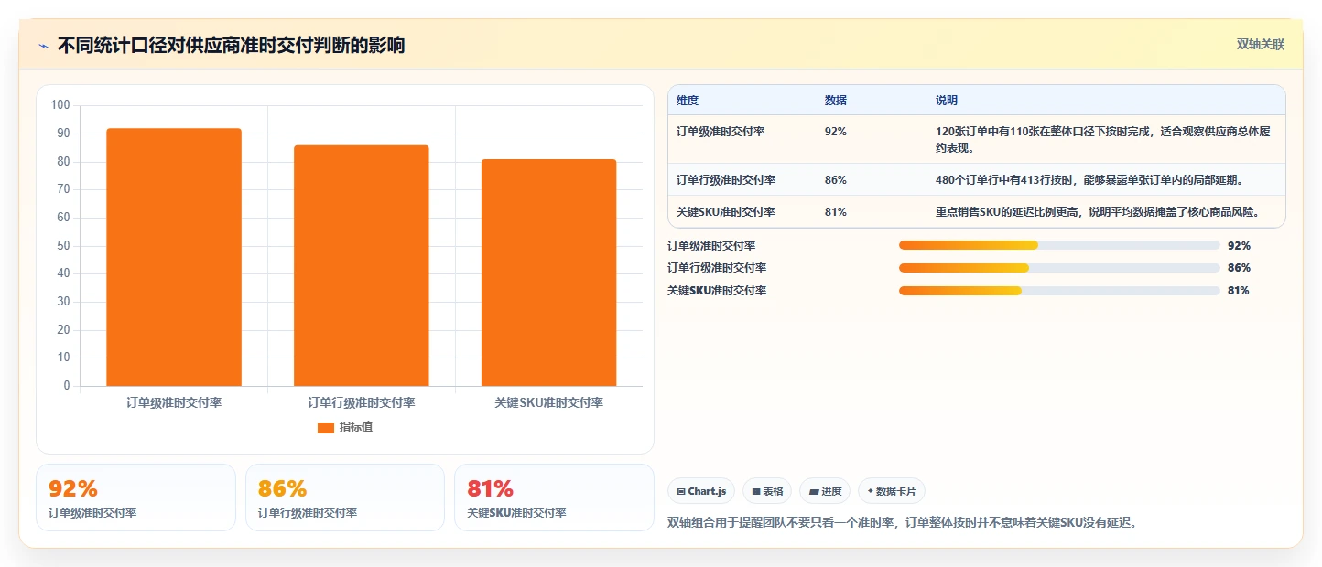
Task: Click the diamond icon in 数据卡片 tag
Action: click(870, 491)
